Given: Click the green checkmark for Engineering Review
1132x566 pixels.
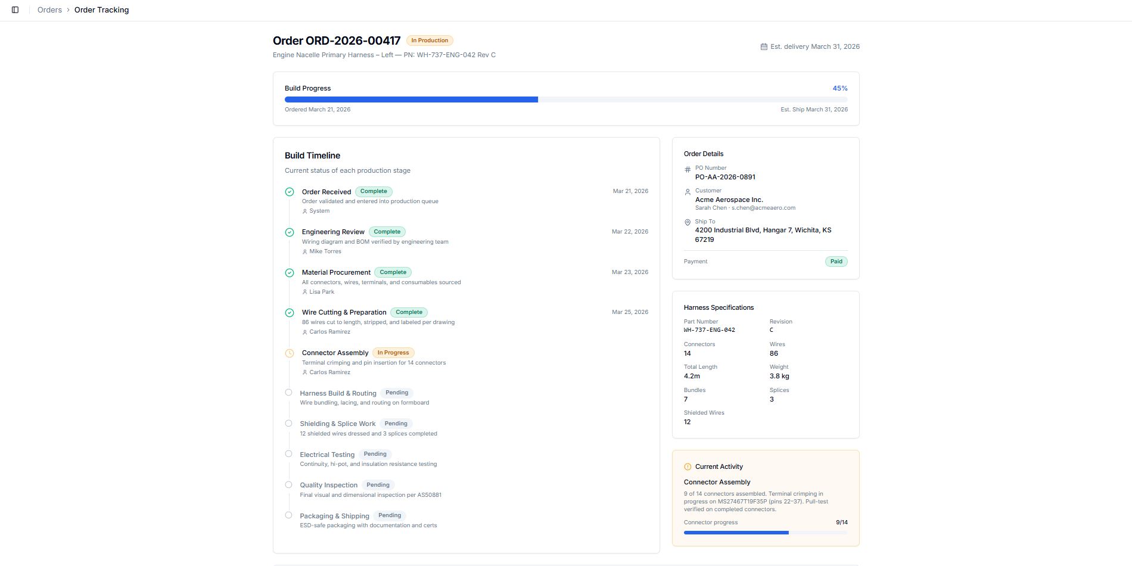Looking at the screenshot, I should click(x=290, y=232).
